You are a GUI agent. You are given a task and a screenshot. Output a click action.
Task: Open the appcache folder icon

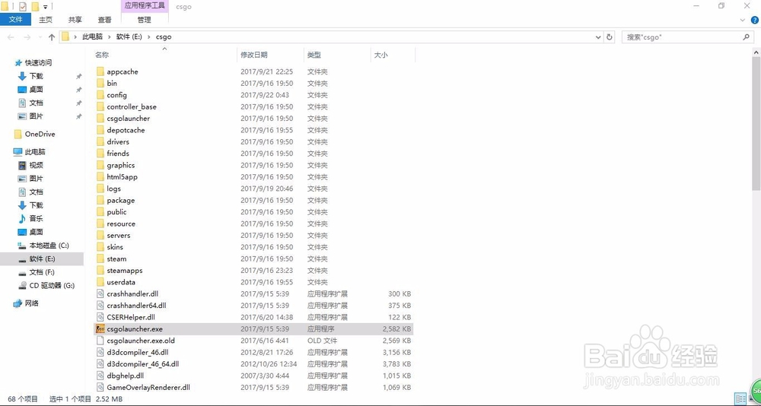[100, 71]
